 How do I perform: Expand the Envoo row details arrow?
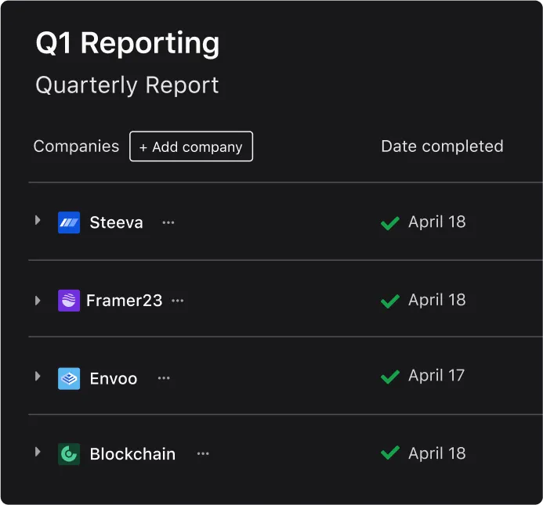(38, 377)
